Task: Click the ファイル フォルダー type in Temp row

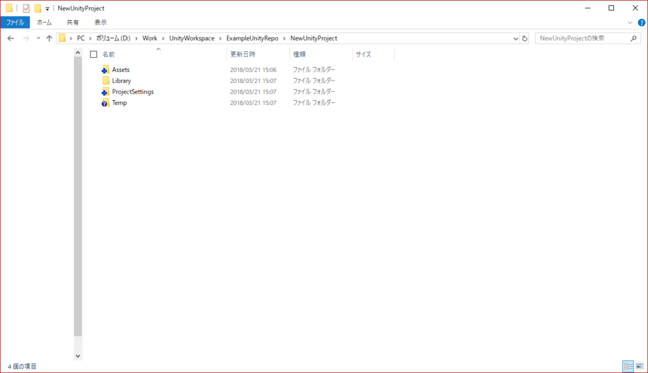Action: pos(314,103)
